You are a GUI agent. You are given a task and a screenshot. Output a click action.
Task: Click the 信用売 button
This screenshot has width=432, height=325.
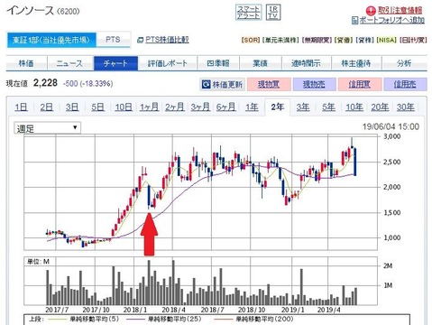[405, 84]
